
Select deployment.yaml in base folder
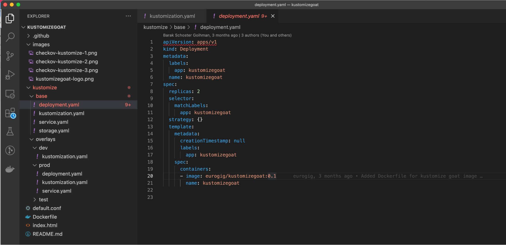(78, 105)
